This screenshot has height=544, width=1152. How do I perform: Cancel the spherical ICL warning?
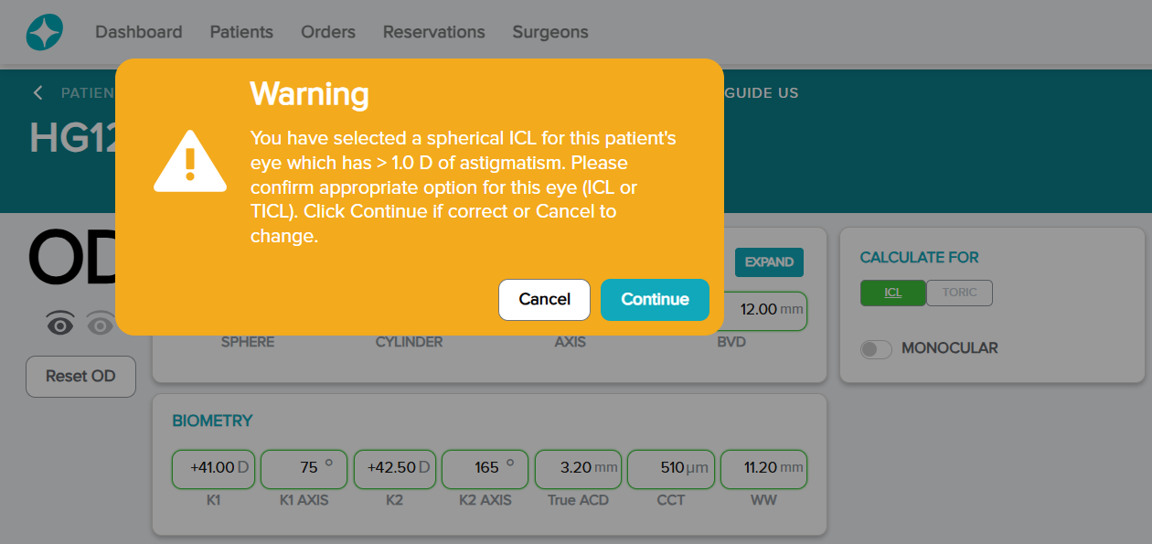click(544, 299)
